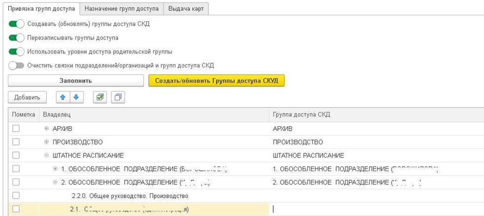Turn off 'Использовать уровни доступа родительской группы'
Viewport: 484px width, 216px height.
(x=16, y=51)
